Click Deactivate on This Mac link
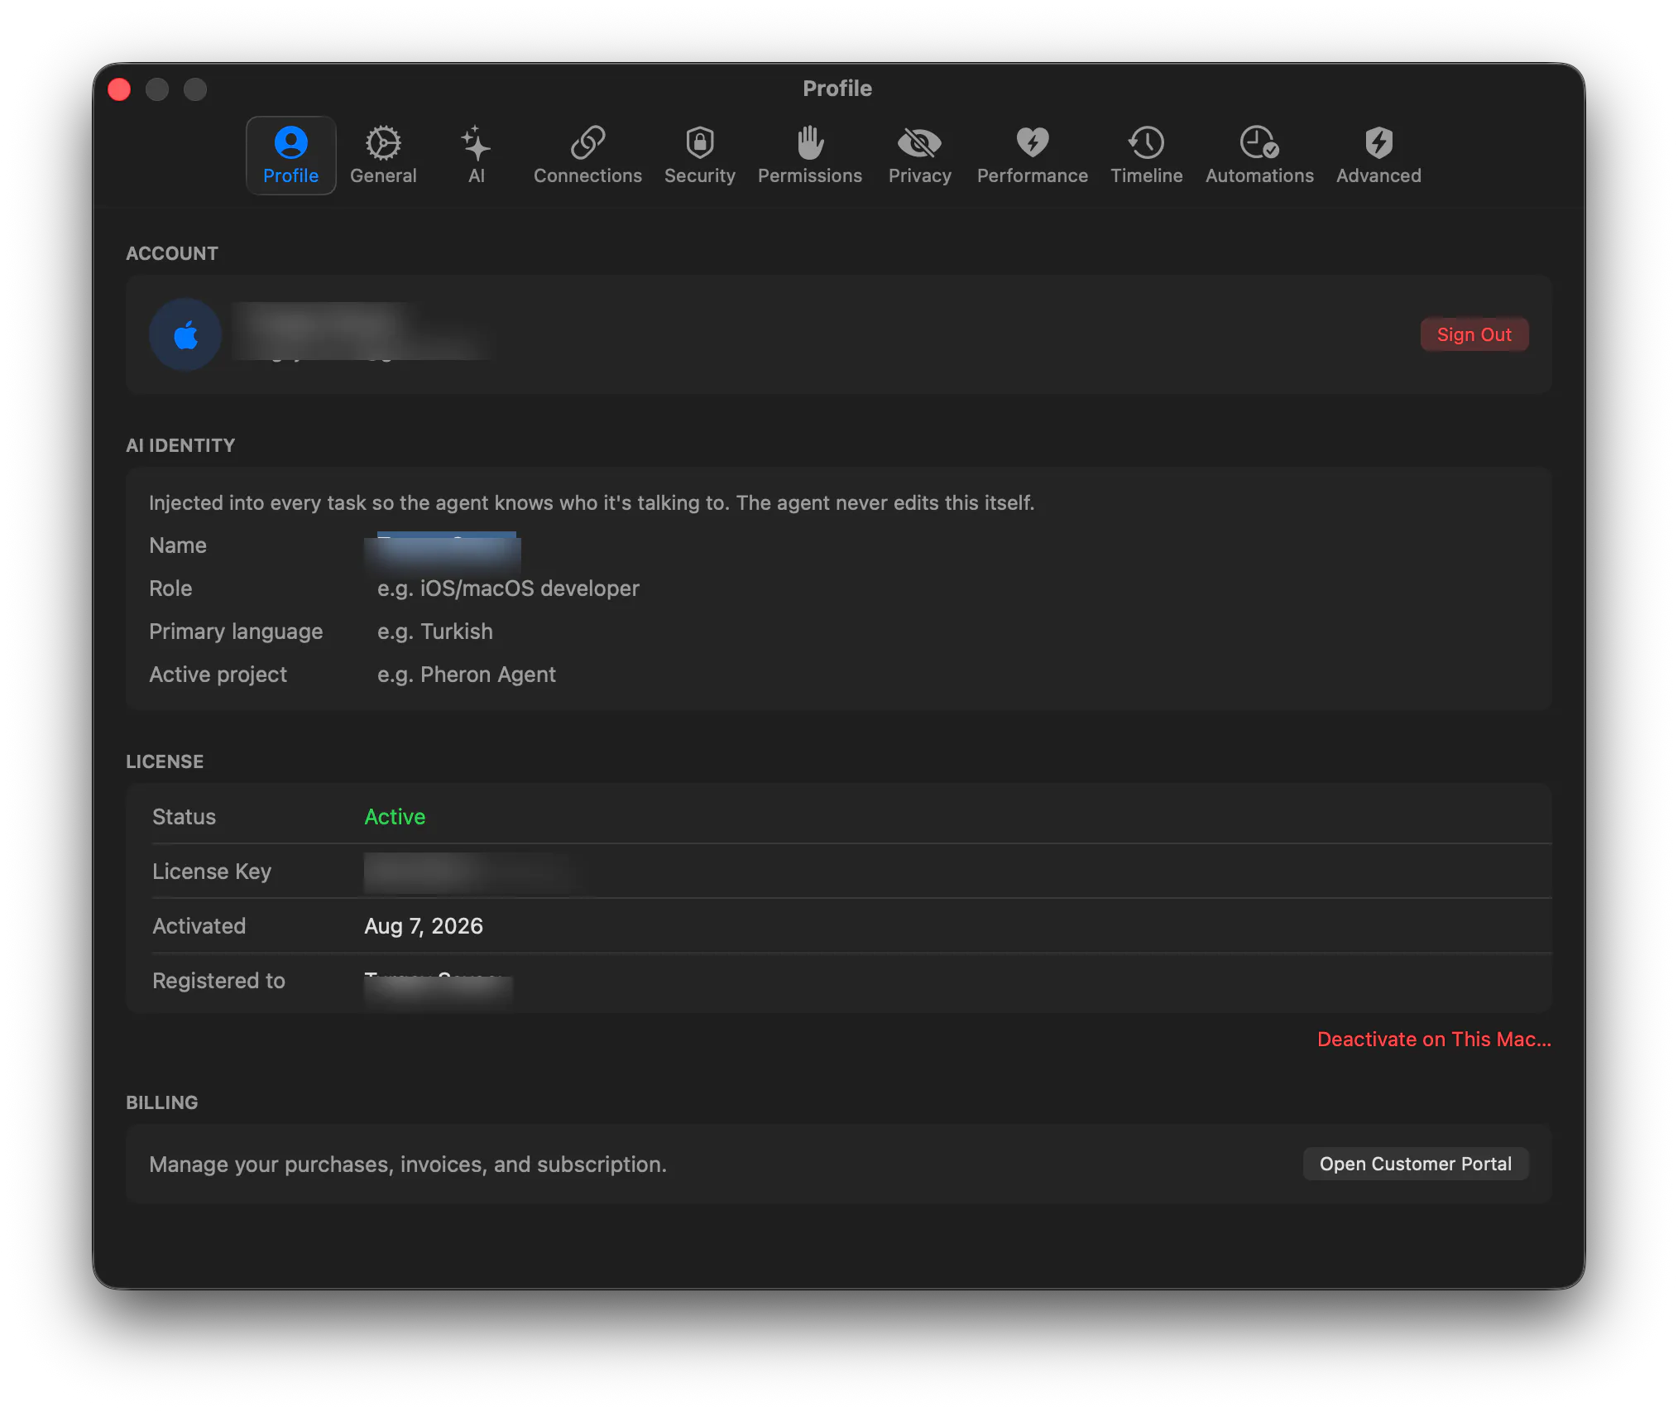This screenshot has width=1678, height=1412. click(1434, 1040)
